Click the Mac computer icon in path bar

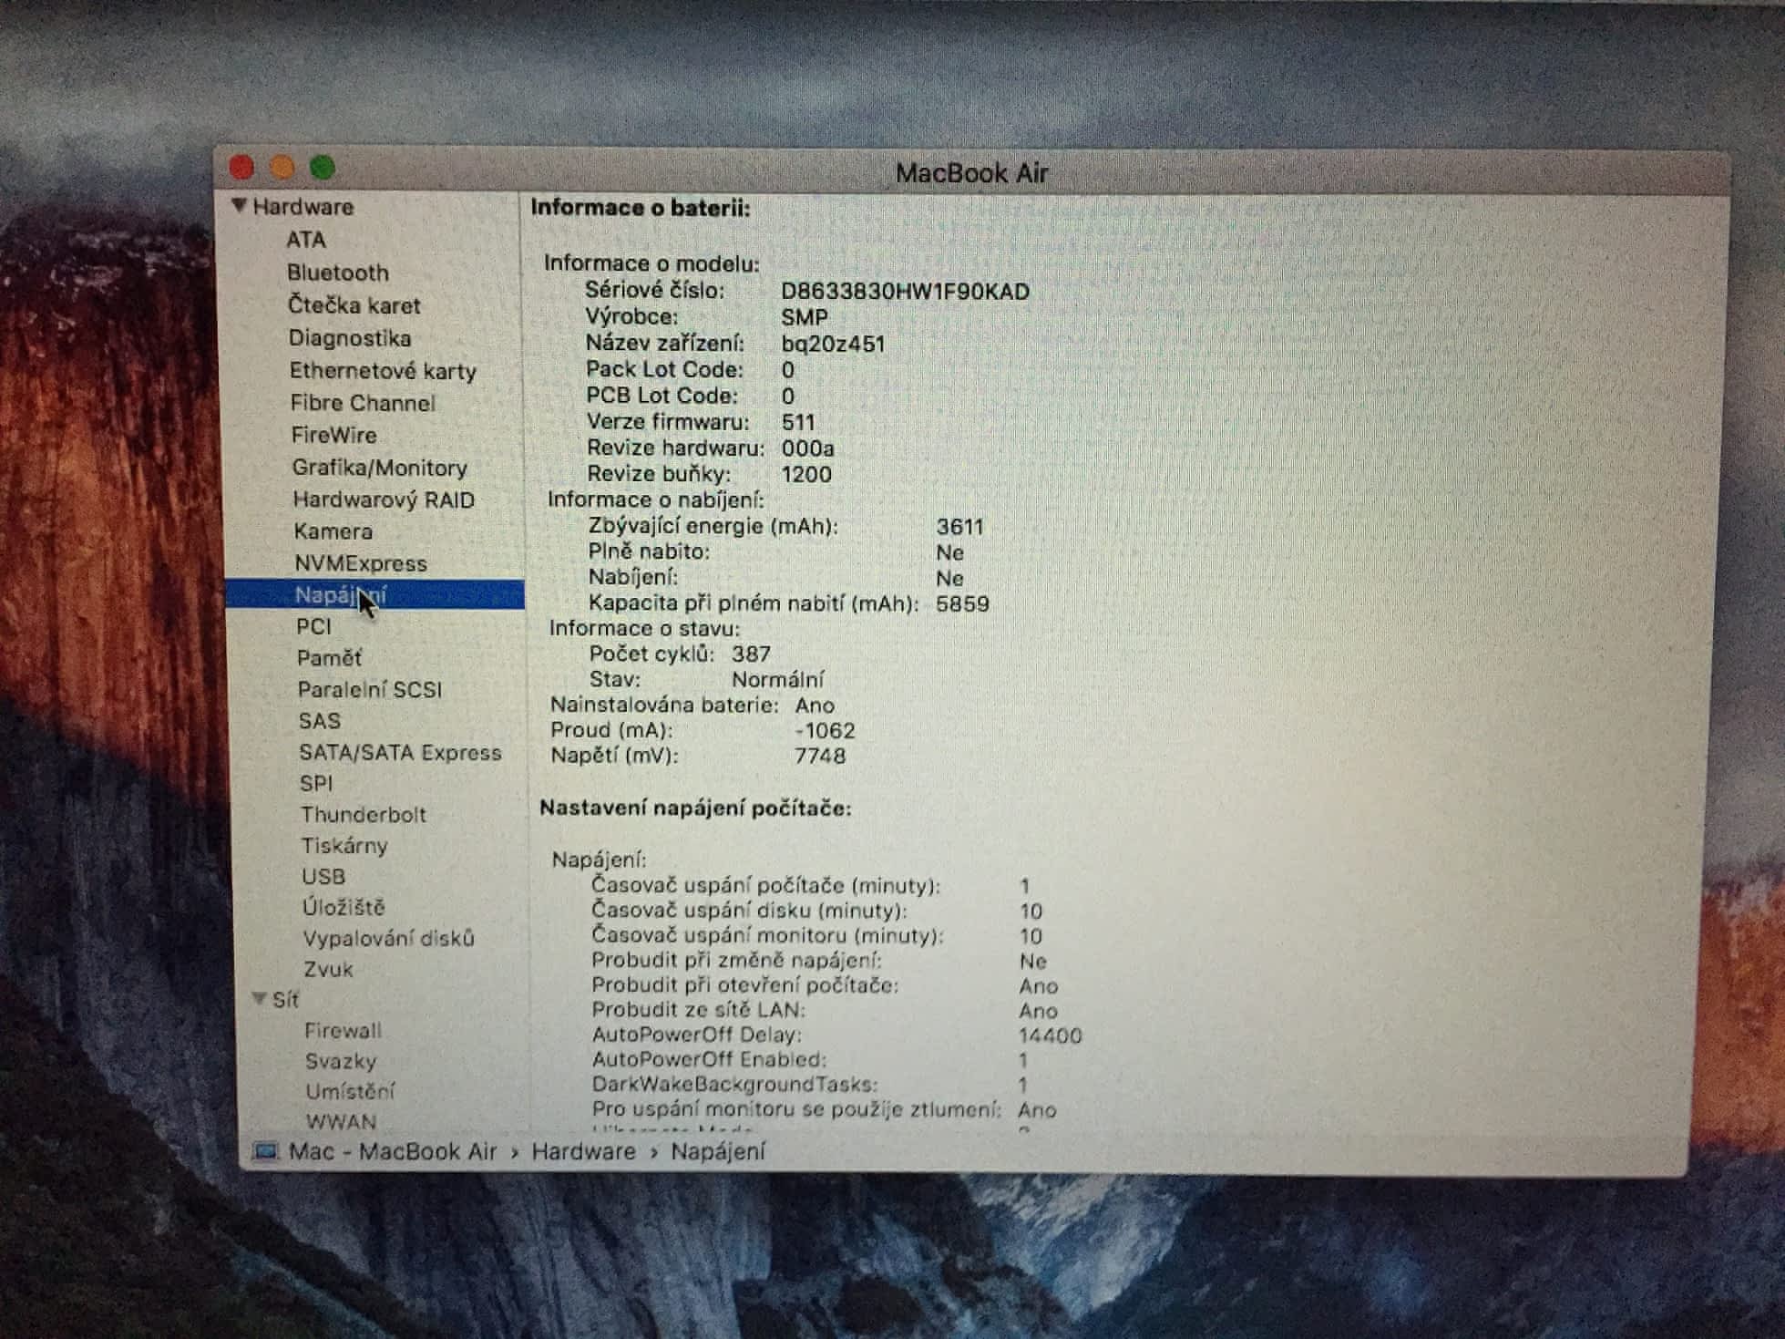coord(265,1151)
